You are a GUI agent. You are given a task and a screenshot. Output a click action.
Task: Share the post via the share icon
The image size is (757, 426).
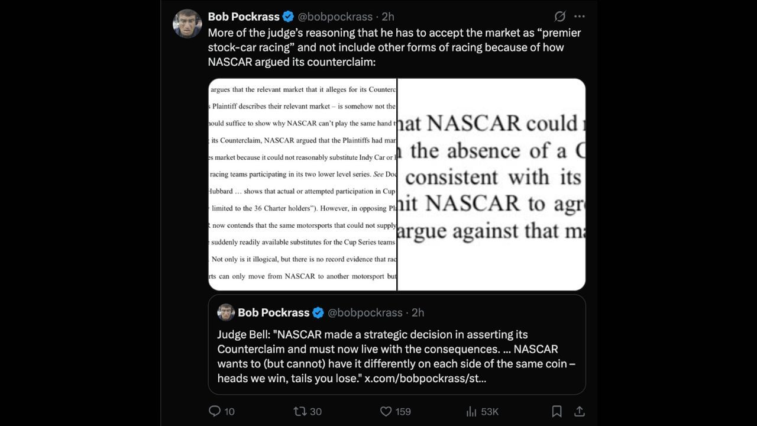tap(579, 411)
